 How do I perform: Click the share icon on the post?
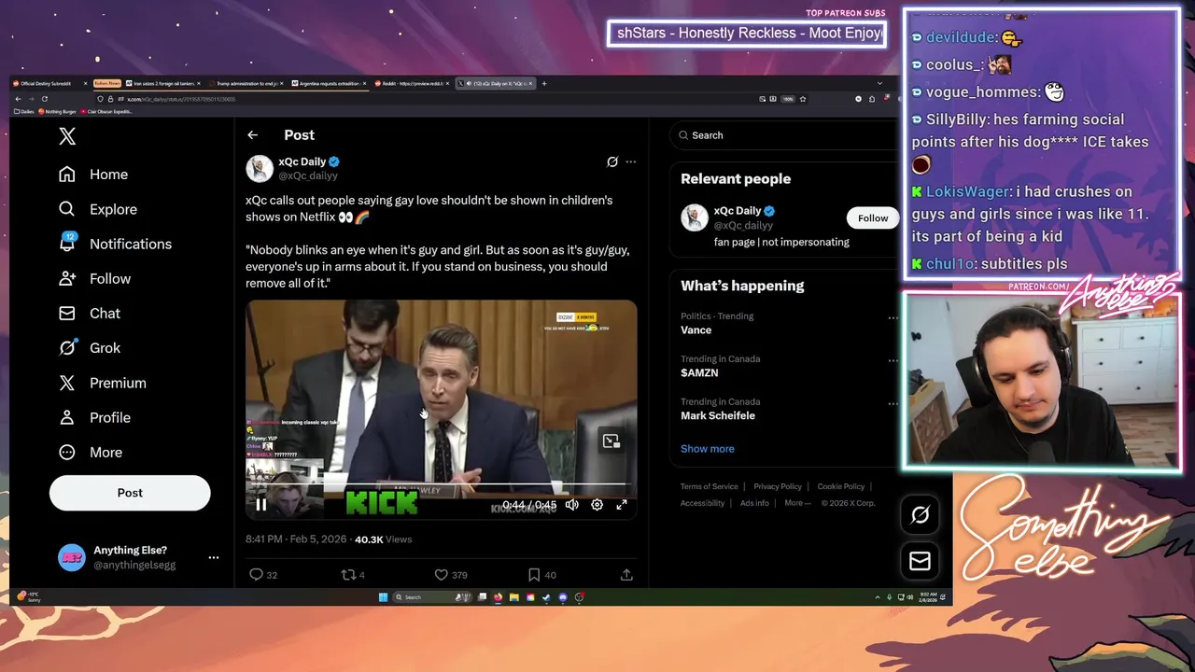[x=626, y=575]
